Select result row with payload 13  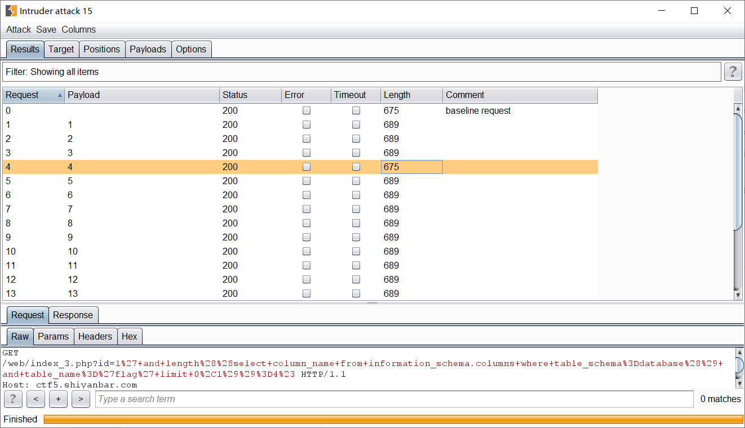click(x=300, y=294)
